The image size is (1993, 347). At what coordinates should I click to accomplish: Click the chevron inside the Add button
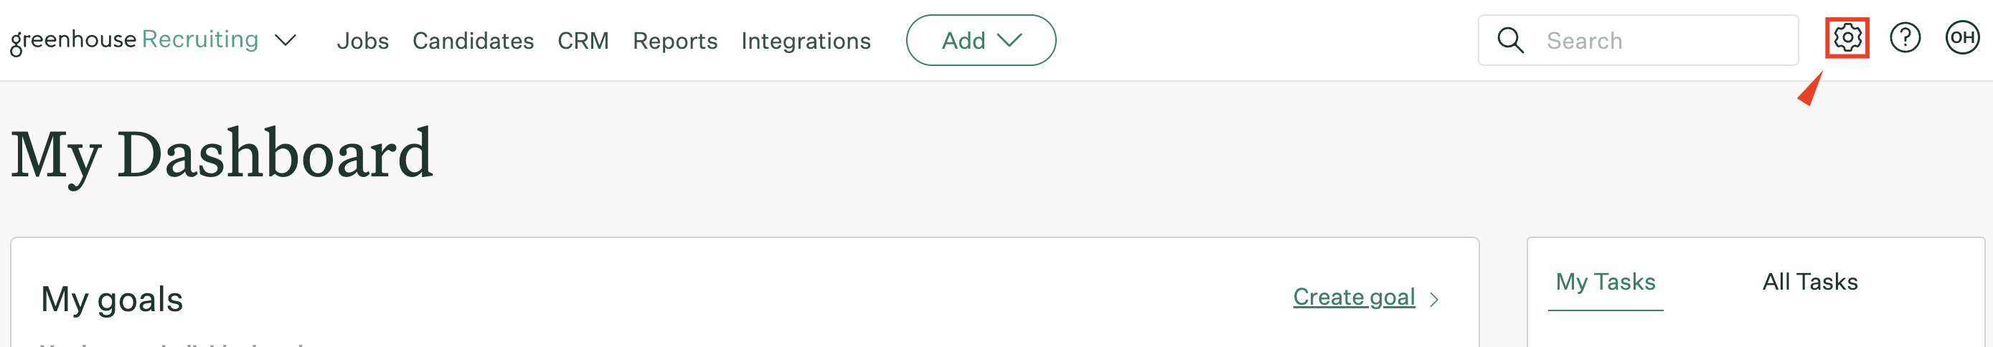click(1009, 40)
